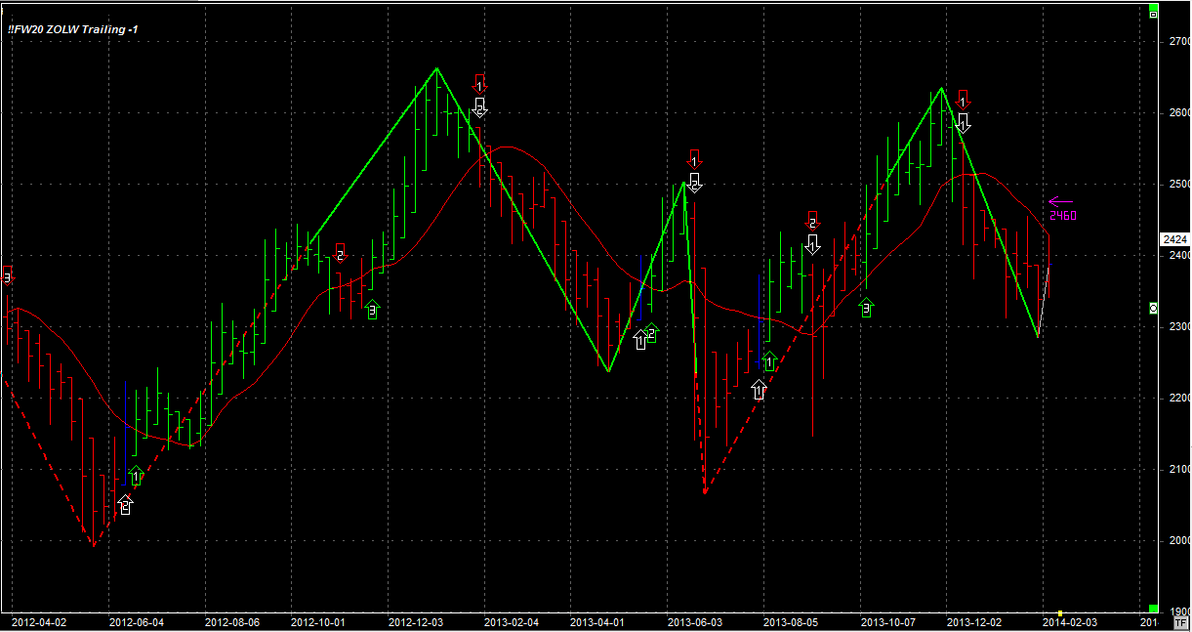
Task: Click the magenta arrow above 2460
Action: (x=1060, y=202)
